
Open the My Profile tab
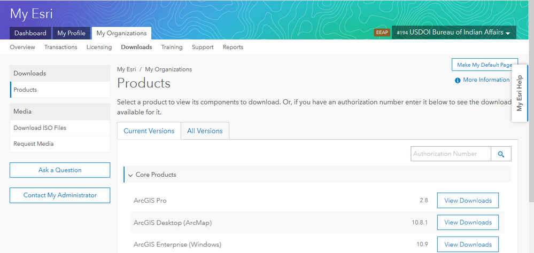coord(71,33)
